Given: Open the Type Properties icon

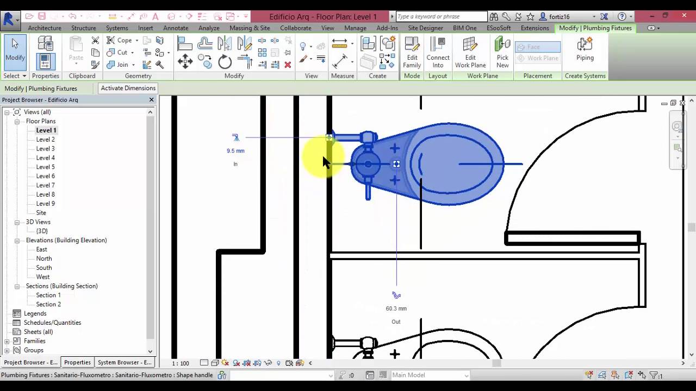Looking at the screenshot, I should [x=46, y=43].
